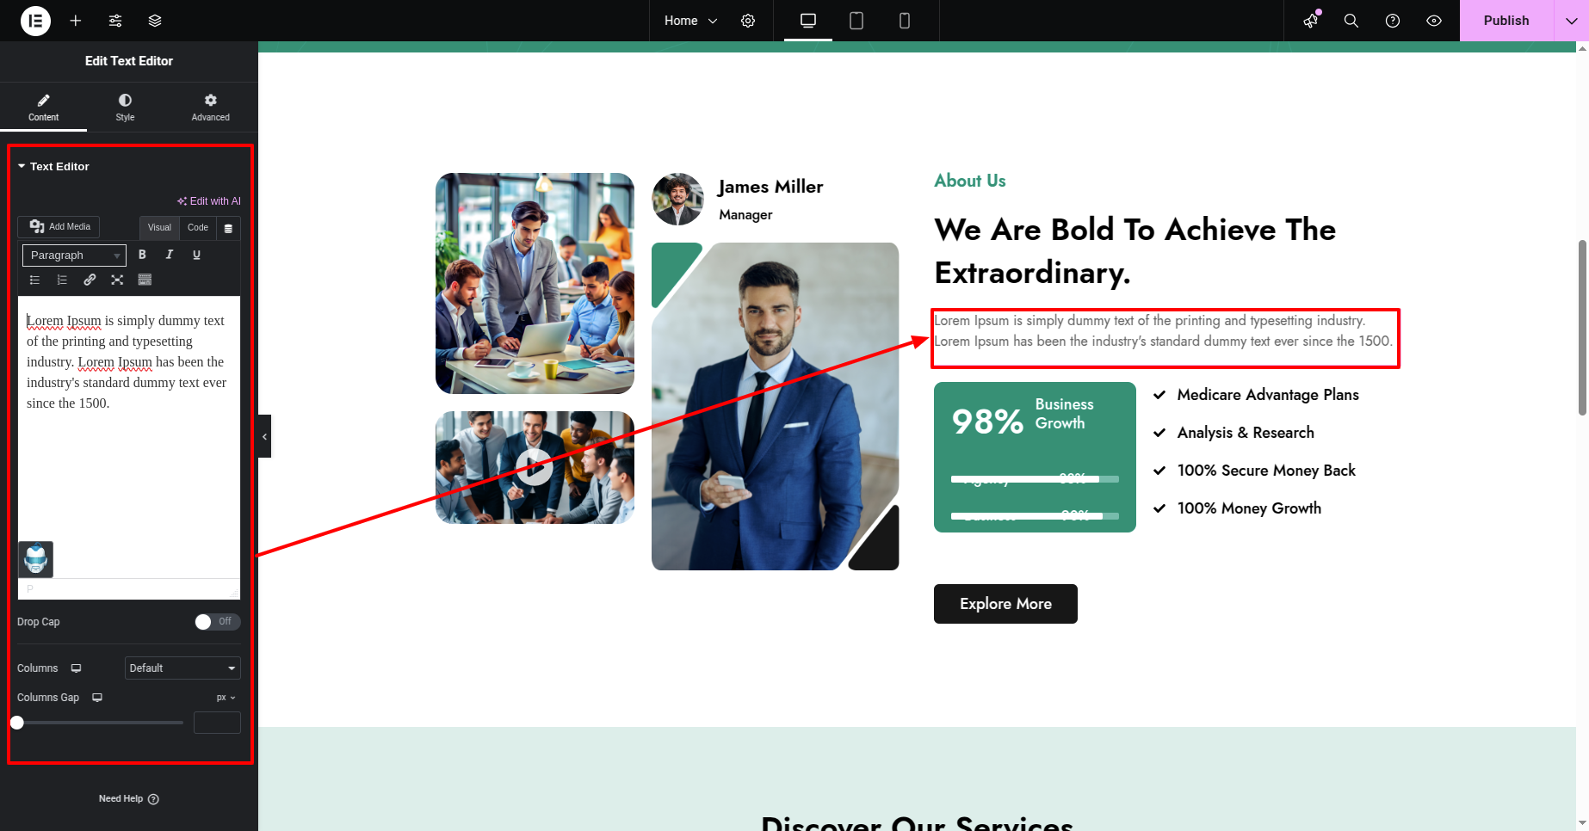Toggle the Drop Cap switch

(217, 621)
